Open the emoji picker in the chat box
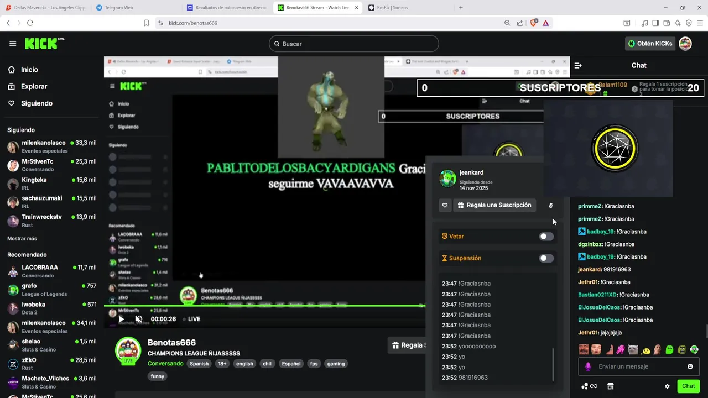Screen dimensions: 708x398 (690, 366)
